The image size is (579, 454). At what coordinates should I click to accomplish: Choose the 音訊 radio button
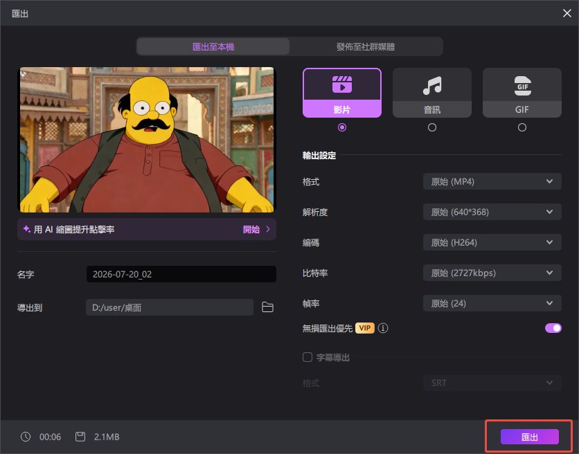point(432,127)
